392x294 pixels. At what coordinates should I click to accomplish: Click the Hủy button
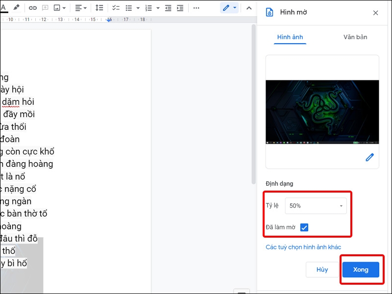(x=322, y=269)
